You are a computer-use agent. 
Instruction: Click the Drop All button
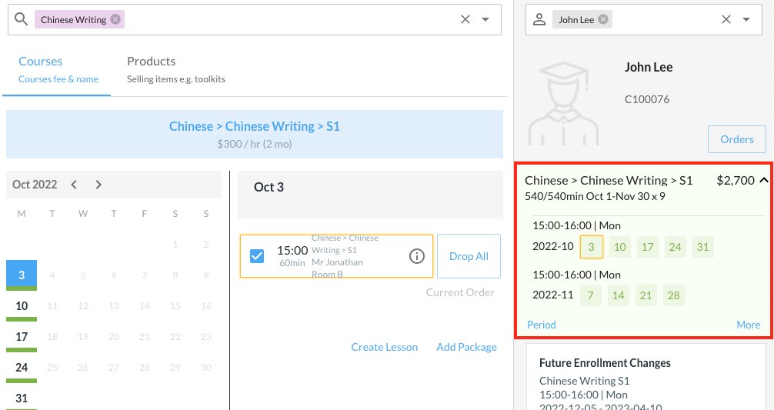pyautogui.click(x=469, y=256)
